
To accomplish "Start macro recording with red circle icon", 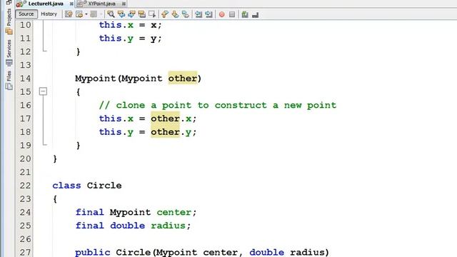I will click(x=222, y=14).
